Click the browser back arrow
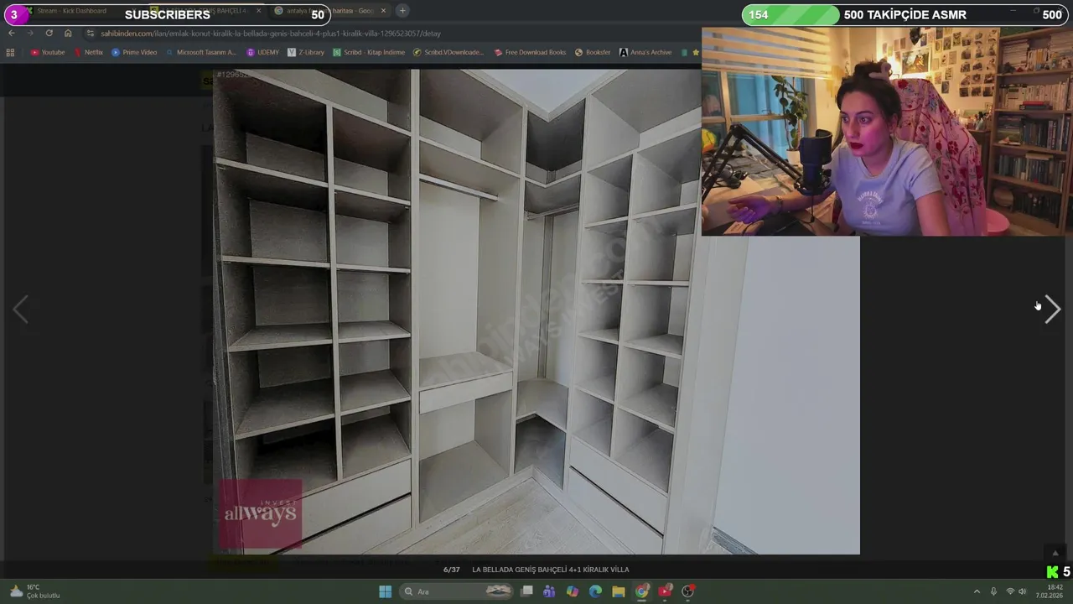 click(x=11, y=33)
